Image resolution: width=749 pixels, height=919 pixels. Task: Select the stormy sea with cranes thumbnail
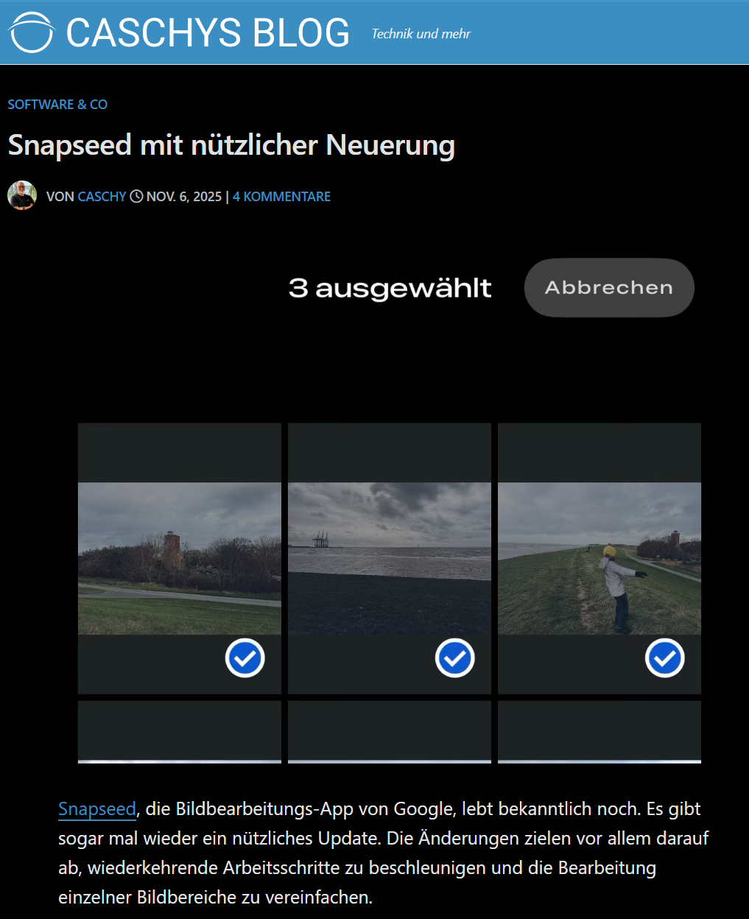[x=390, y=559]
